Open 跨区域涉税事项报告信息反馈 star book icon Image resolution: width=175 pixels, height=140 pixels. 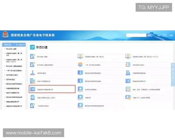pos(80,106)
